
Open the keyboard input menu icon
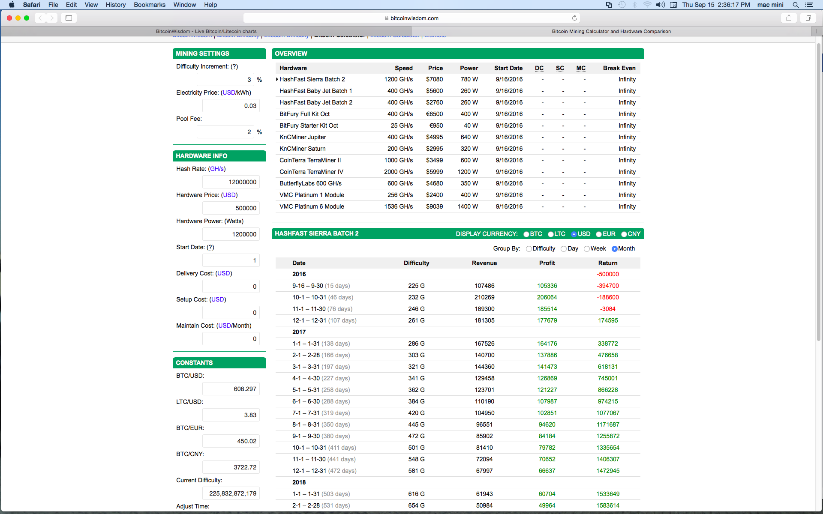click(x=673, y=5)
